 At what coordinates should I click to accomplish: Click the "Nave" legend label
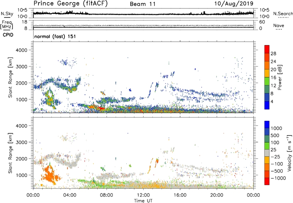coord(279,25)
